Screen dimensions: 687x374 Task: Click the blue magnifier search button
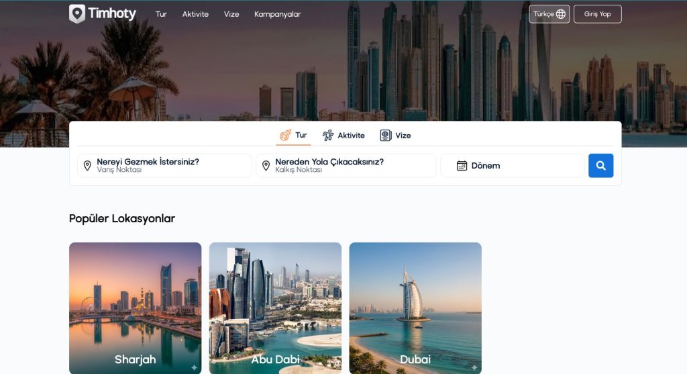pos(600,165)
